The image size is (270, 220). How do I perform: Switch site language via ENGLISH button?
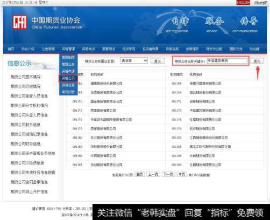243,3
